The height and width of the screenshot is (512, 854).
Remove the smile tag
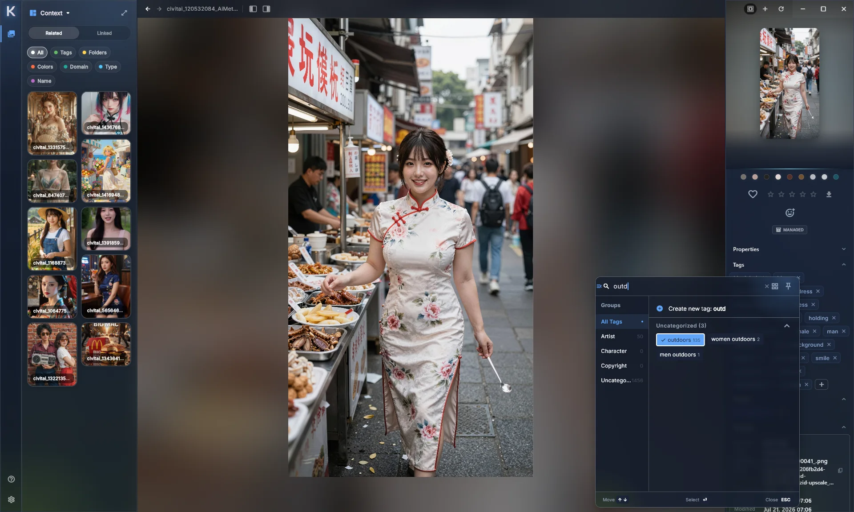pos(835,358)
